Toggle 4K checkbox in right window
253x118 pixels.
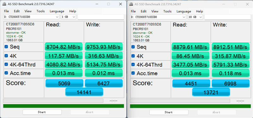[x=133, y=56]
